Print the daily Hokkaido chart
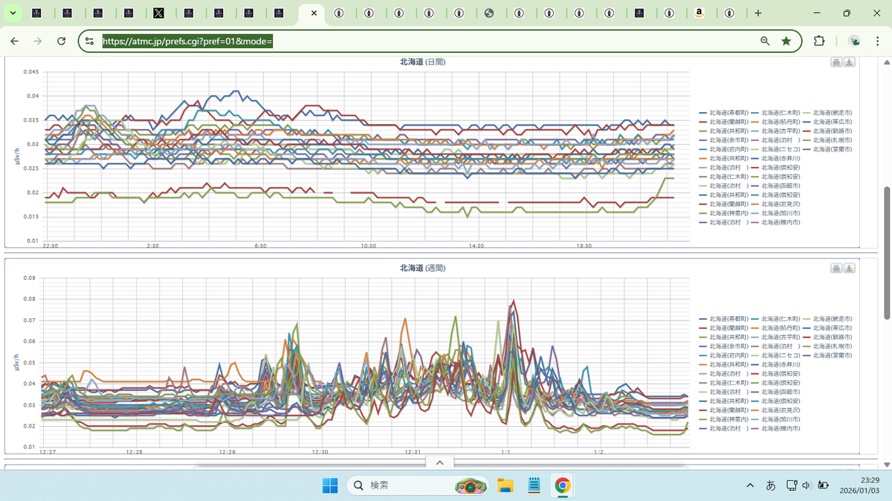The image size is (892, 501). pyautogui.click(x=836, y=62)
